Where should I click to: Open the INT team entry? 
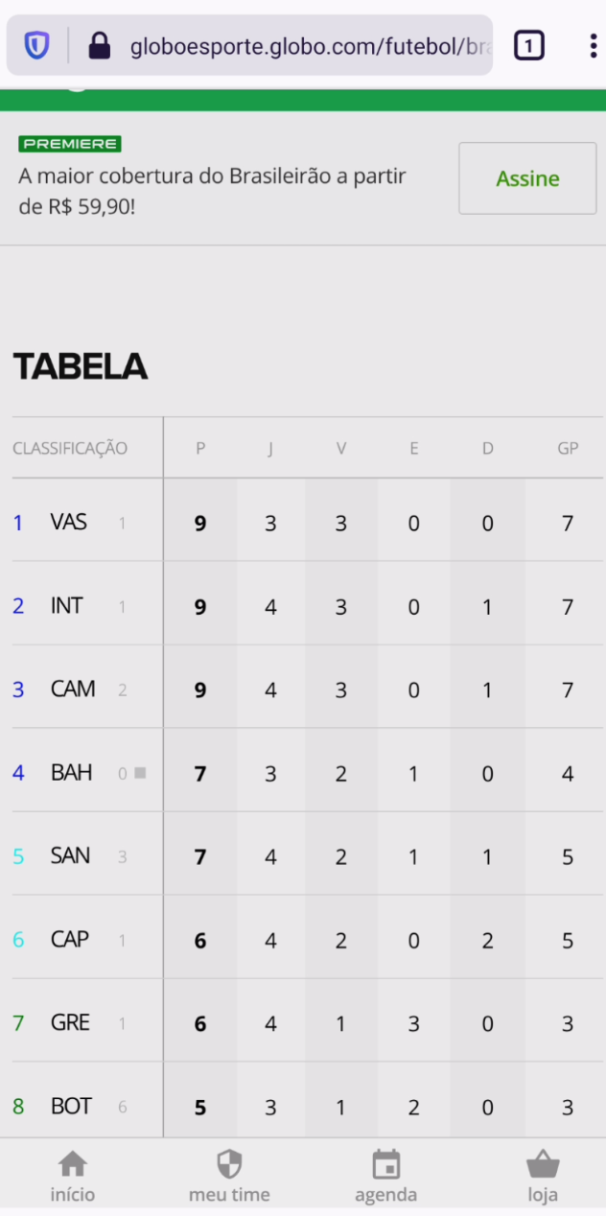pyautogui.click(x=308, y=606)
